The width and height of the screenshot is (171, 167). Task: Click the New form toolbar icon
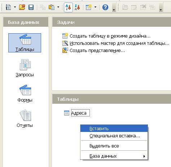[89, 7]
